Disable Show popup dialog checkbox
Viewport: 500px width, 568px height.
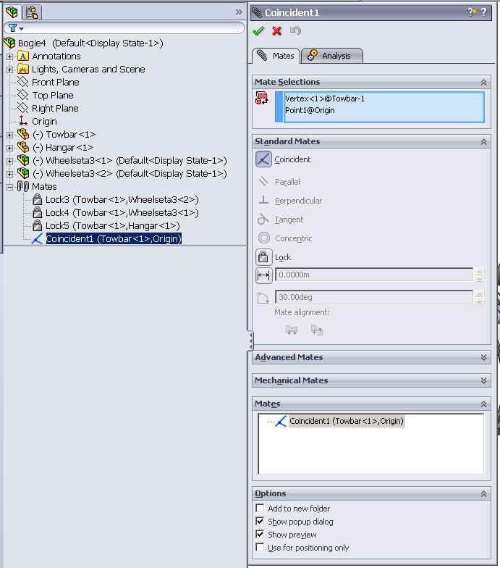(x=260, y=522)
